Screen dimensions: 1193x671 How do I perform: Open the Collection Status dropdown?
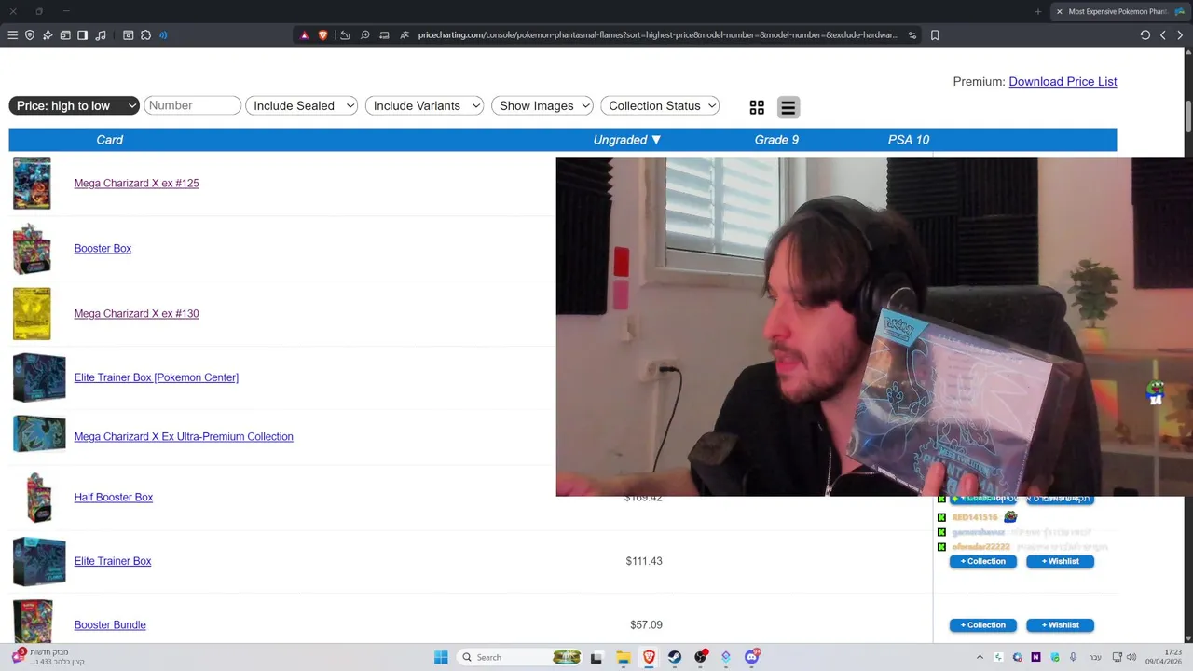click(660, 105)
